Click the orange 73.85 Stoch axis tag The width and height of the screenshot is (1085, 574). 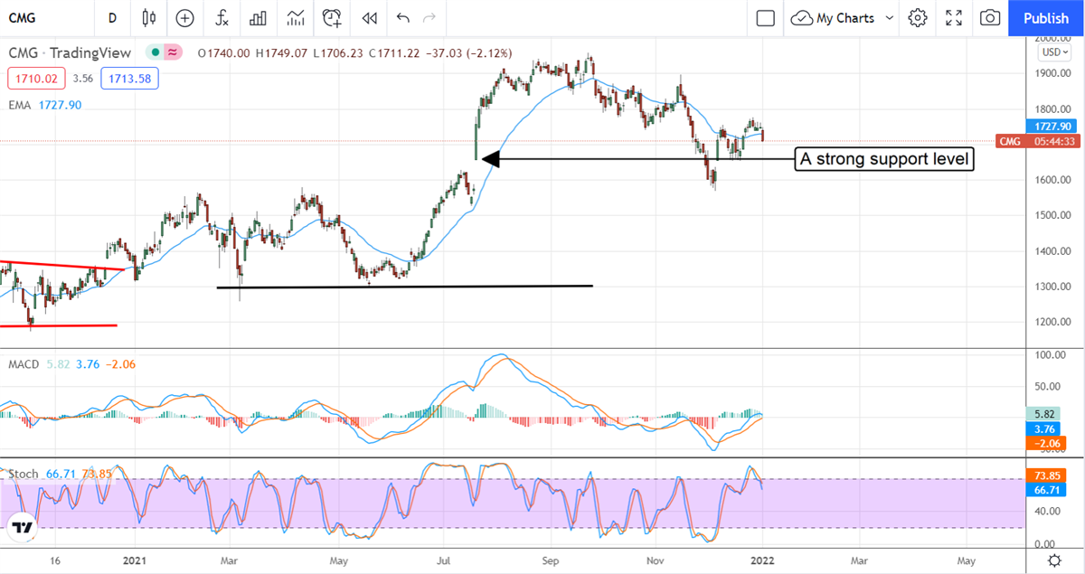tap(1045, 475)
